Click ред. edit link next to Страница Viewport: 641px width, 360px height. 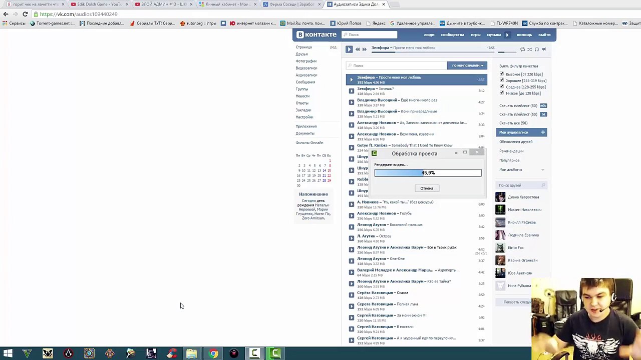(x=334, y=47)
